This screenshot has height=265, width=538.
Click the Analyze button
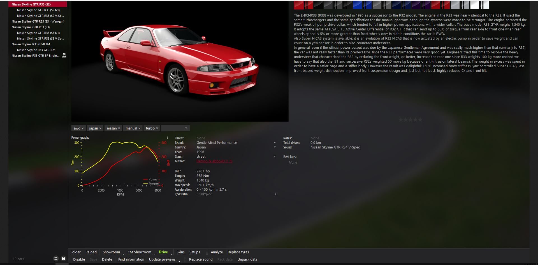point(217,252)
